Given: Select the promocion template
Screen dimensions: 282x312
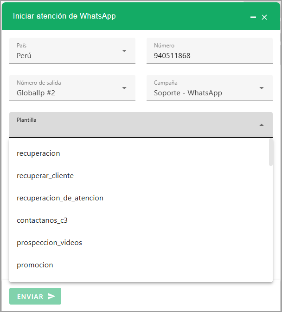Looking at the screenshot, I should pos(35,265).
